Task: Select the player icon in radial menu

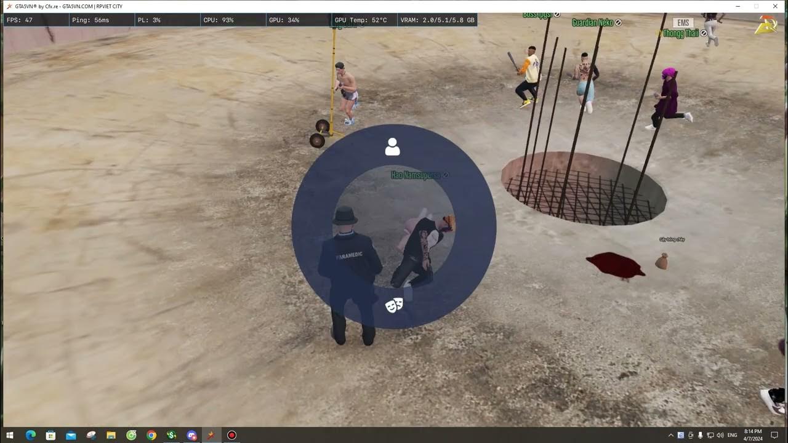Action: pyautogui.click(x=392, y=147)
